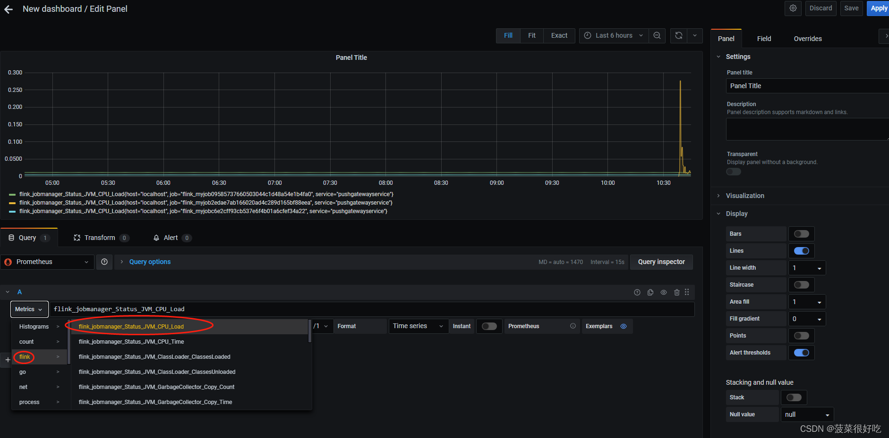The image size is (889, 438).
Task: Click the Save button
Action: [852, 8]
